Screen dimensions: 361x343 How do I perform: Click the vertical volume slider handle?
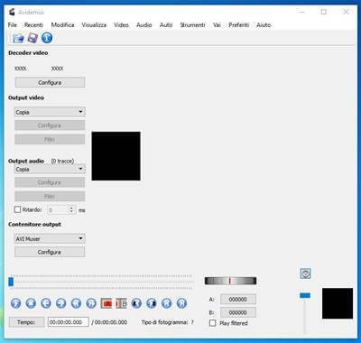coord(305,295)
